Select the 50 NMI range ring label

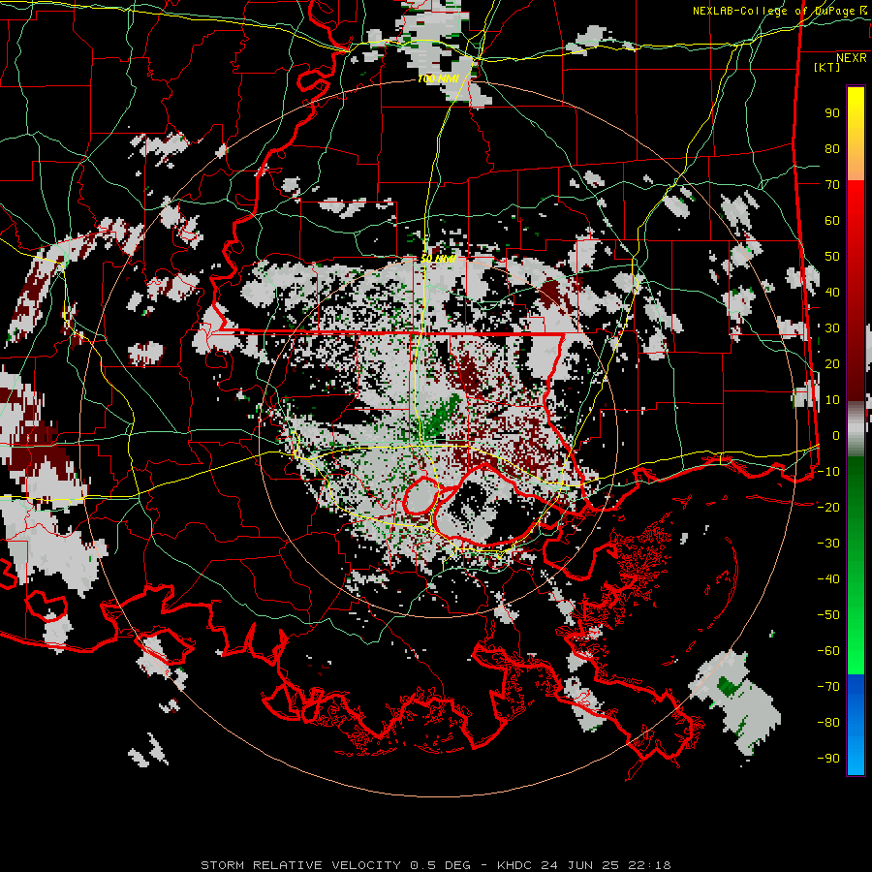438,259
